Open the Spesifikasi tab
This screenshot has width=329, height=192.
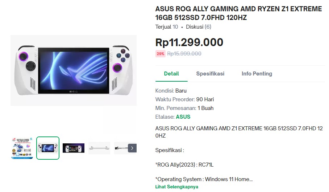210,74
